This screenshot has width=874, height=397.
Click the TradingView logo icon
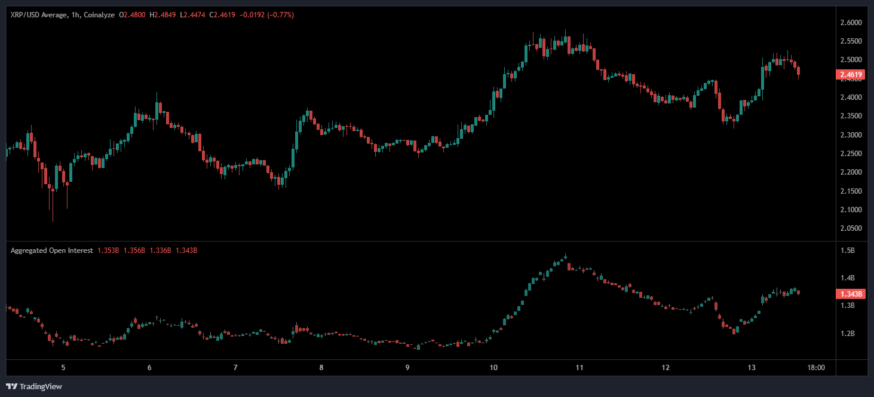11,386
